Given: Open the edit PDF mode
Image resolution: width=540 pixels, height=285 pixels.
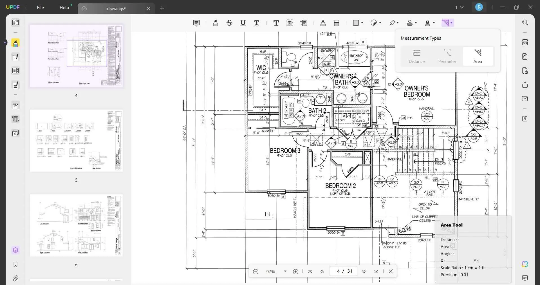Looking at the screenshot, I should click(x=15, y=57).
